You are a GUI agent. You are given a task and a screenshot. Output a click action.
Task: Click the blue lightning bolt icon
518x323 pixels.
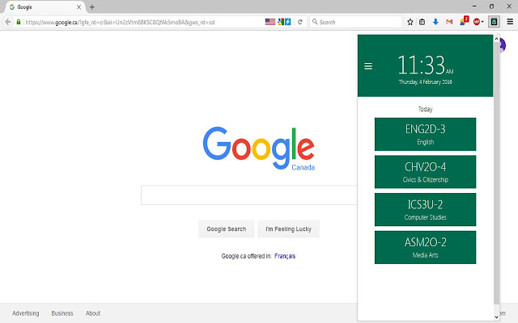point(288,22)
